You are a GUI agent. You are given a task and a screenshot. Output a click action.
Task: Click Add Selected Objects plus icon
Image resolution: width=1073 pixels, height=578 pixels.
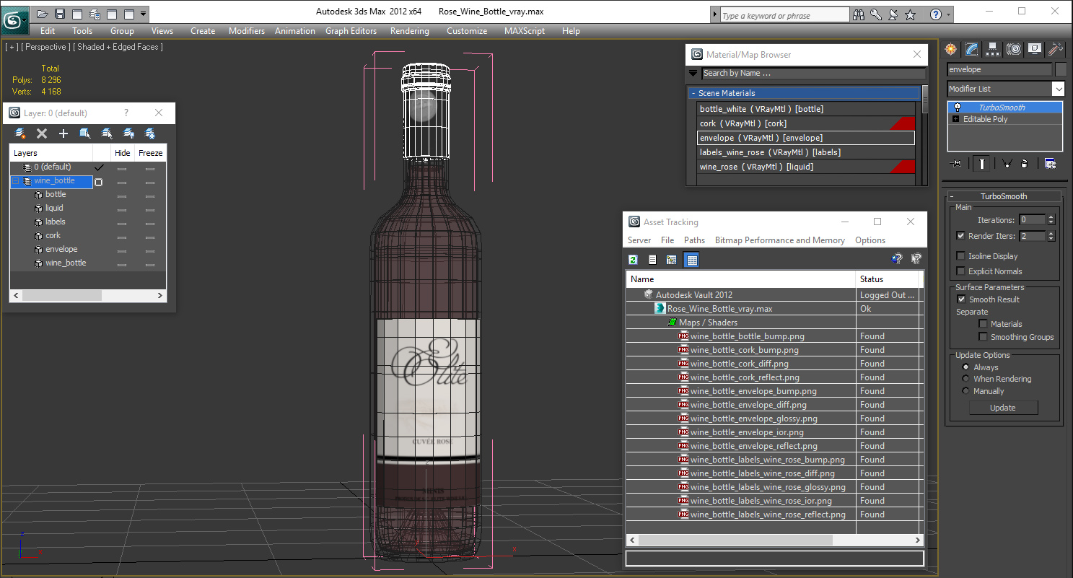tap(63, 133)
